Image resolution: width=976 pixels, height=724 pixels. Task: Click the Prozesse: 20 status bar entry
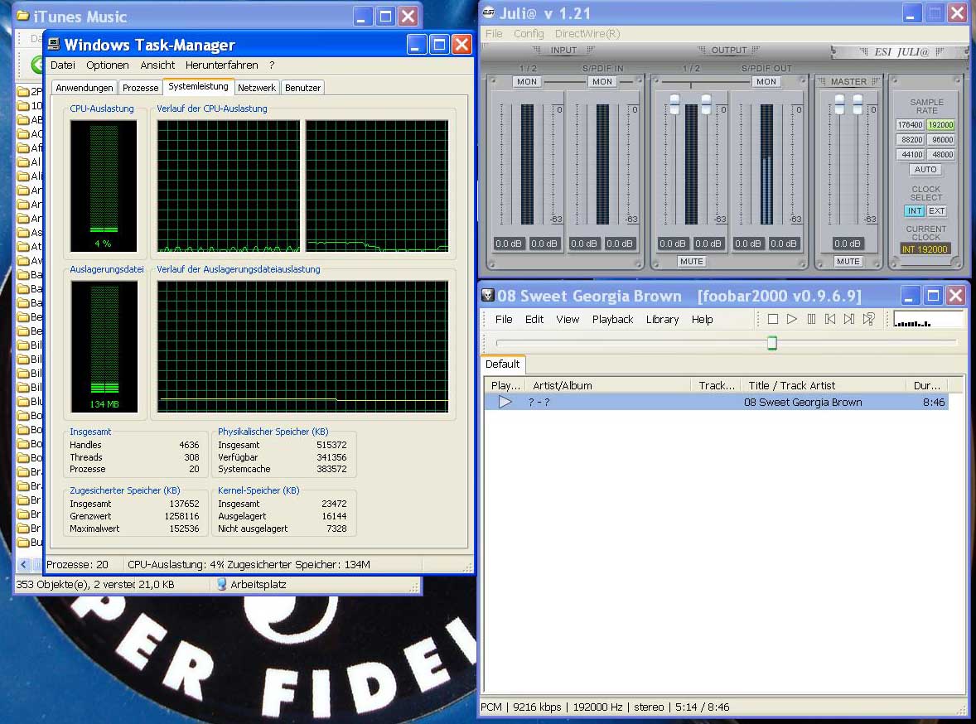77,565
